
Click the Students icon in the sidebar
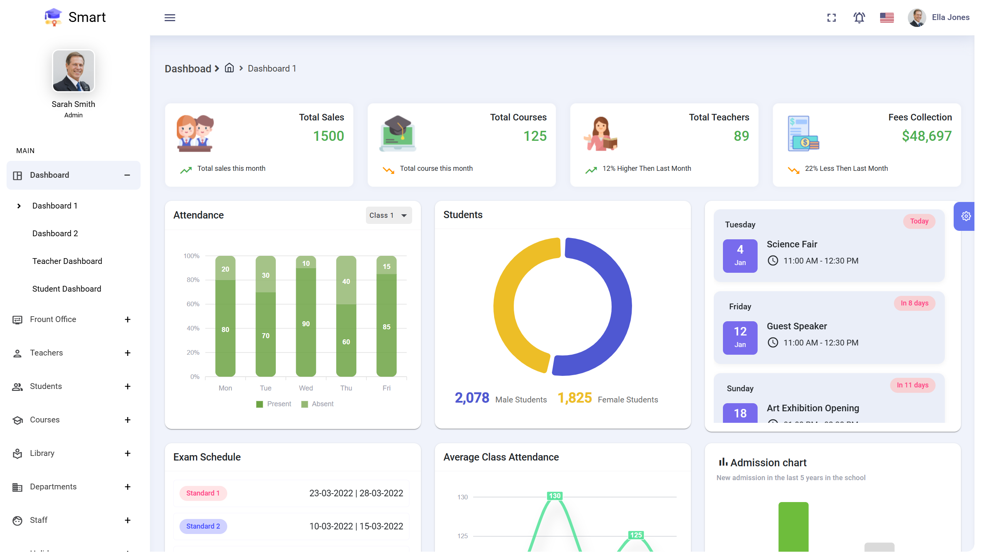18,386
